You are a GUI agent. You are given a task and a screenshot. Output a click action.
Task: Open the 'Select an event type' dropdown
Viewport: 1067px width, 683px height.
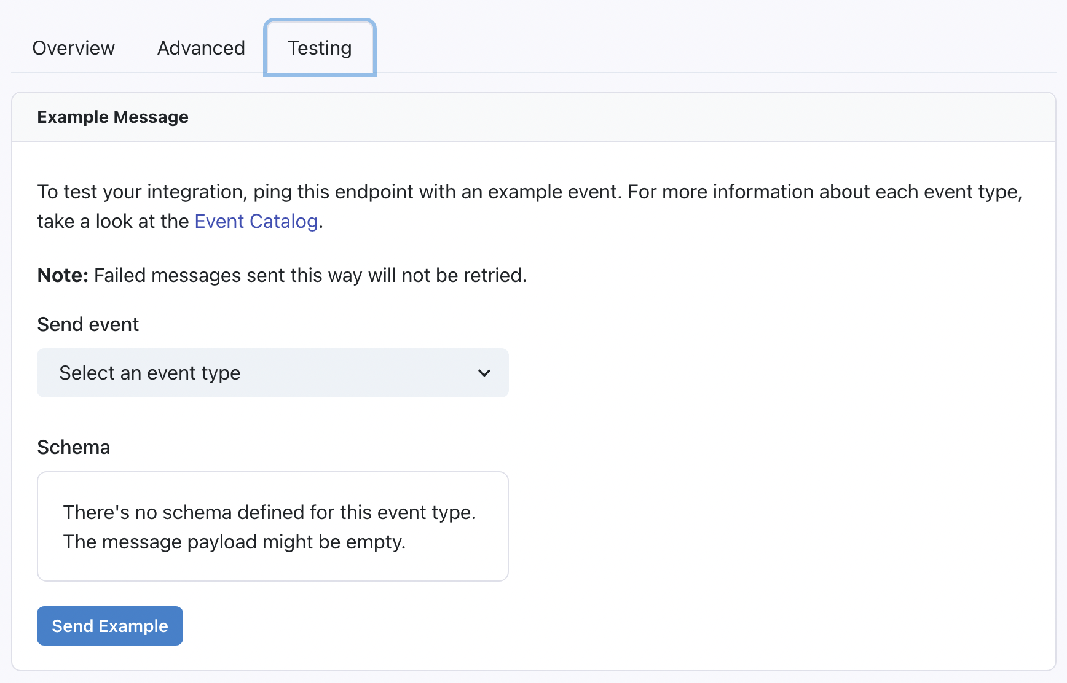pos(273,373)
